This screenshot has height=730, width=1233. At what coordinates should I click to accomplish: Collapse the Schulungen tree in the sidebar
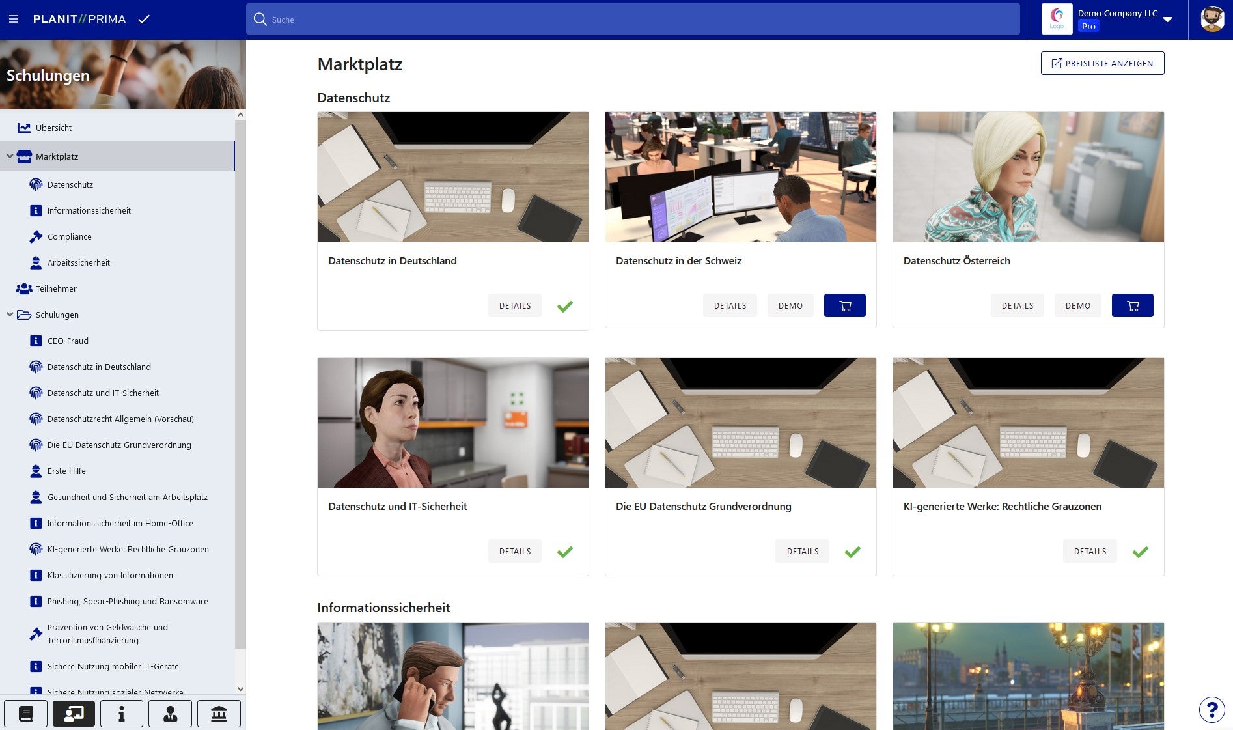click(9, 315)
